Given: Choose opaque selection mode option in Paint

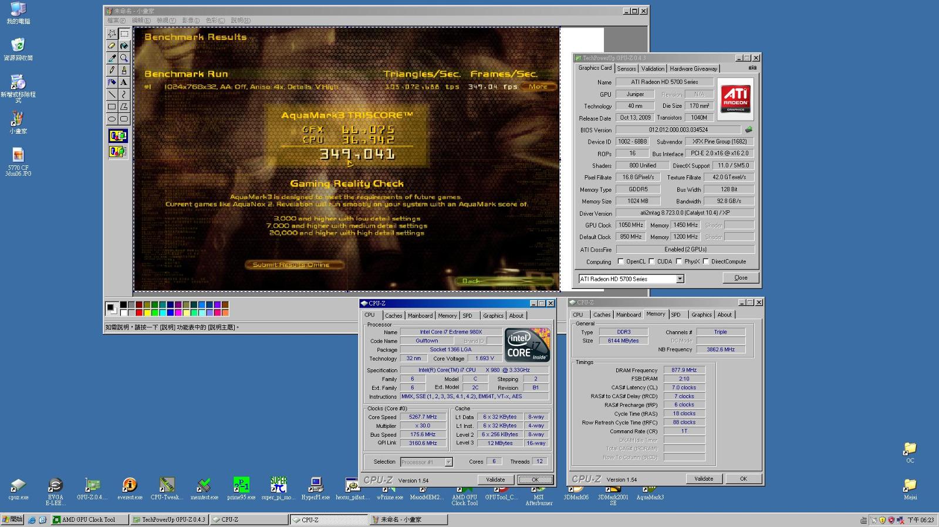Looking at the screenshot, I should pyautogui.click(x=118, y=136).
